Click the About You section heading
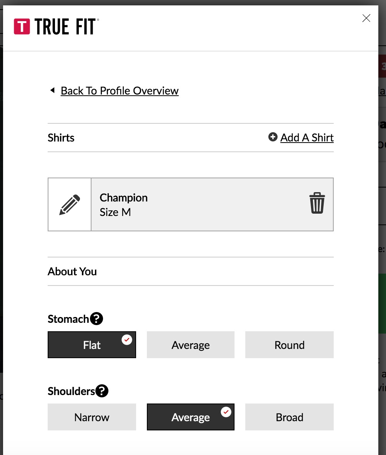This screenshot has height=455, width=386. [x=72, y=271]
